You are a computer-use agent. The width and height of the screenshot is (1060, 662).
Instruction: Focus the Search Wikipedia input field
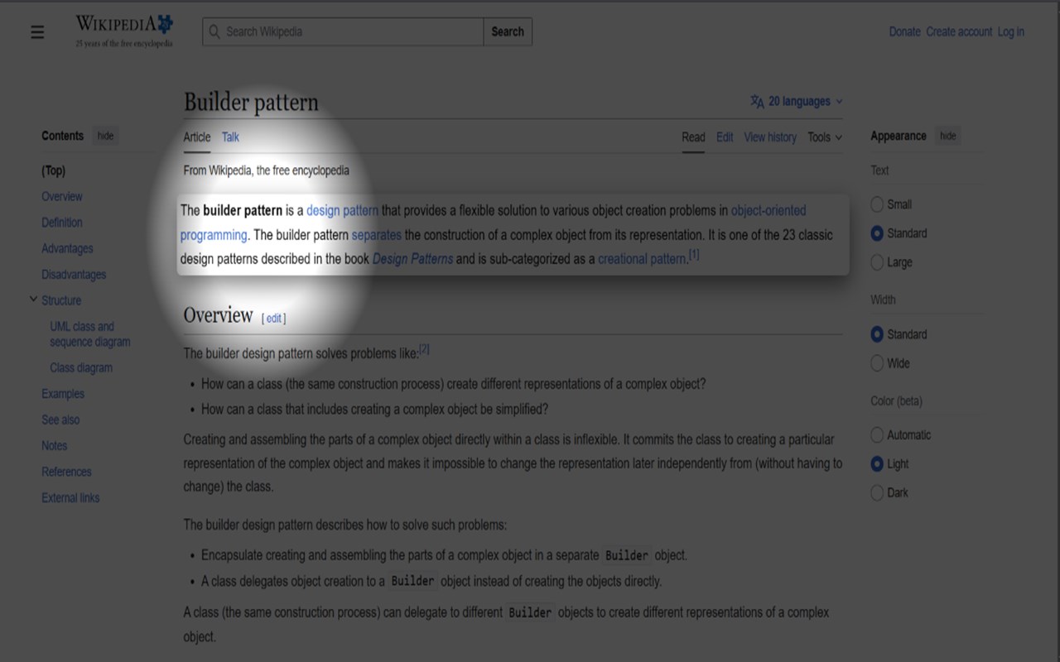click(x=343, y=32)
